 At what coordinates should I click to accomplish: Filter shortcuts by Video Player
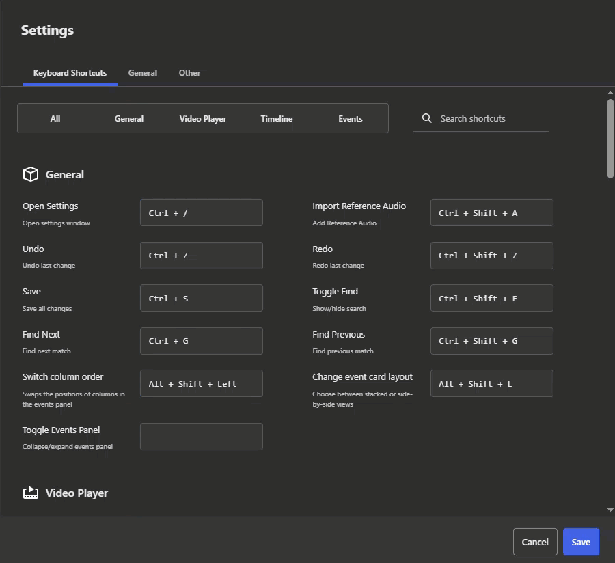(203, 118)
